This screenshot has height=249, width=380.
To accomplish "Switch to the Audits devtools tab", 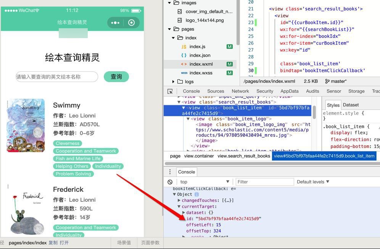I will (312, 91).
